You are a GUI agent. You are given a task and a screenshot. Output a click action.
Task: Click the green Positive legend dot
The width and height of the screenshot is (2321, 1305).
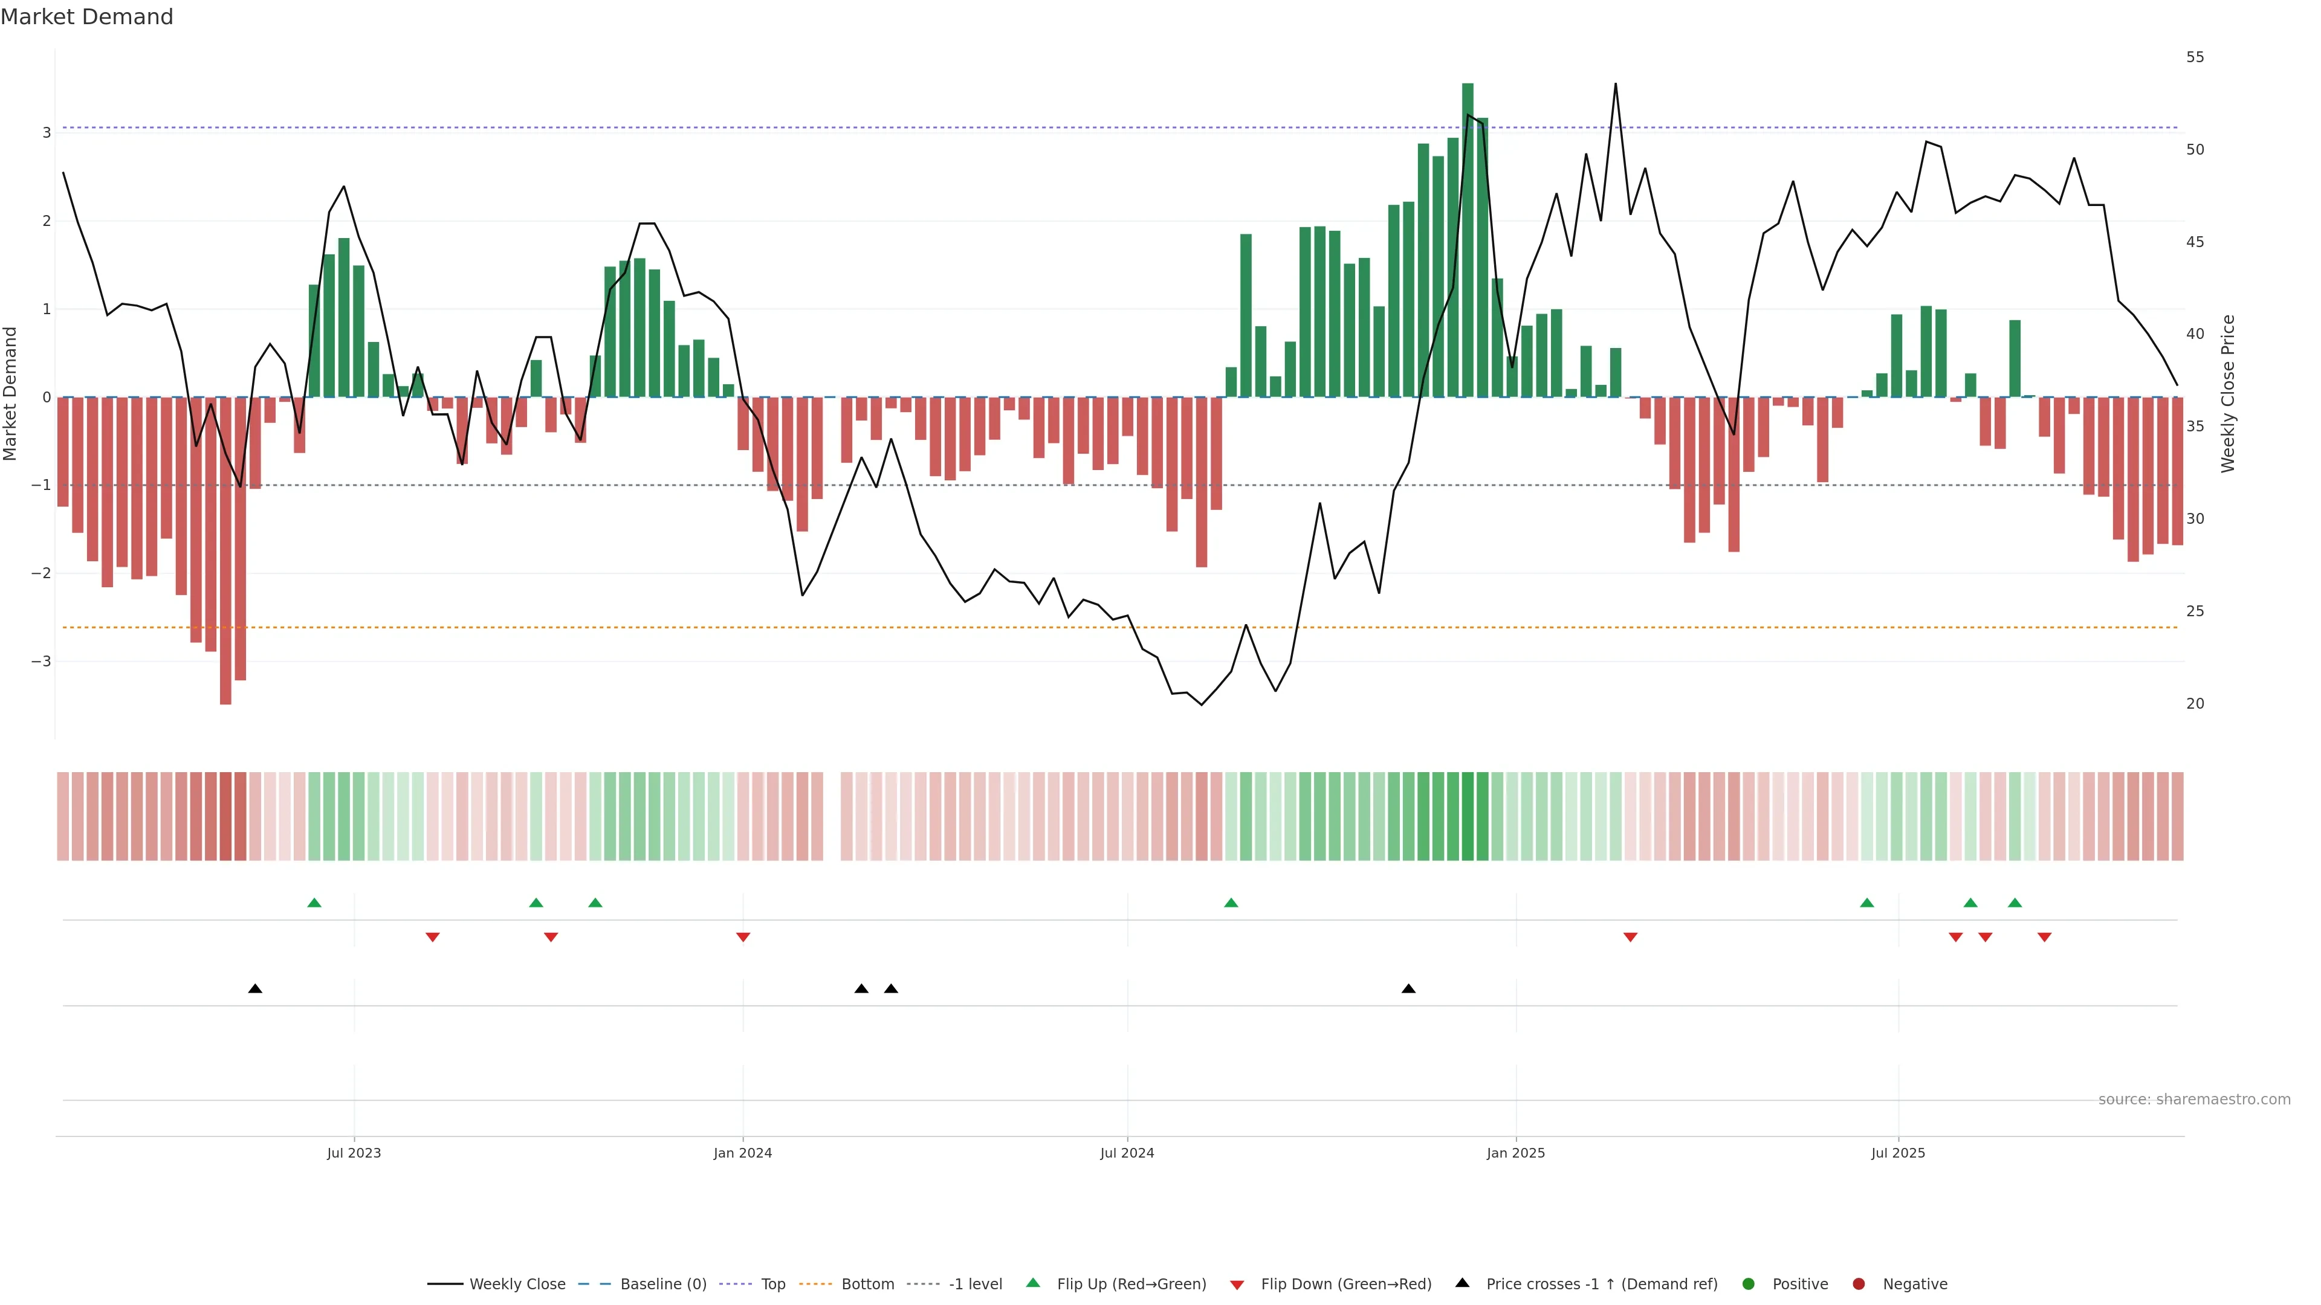[1749, 1284]
